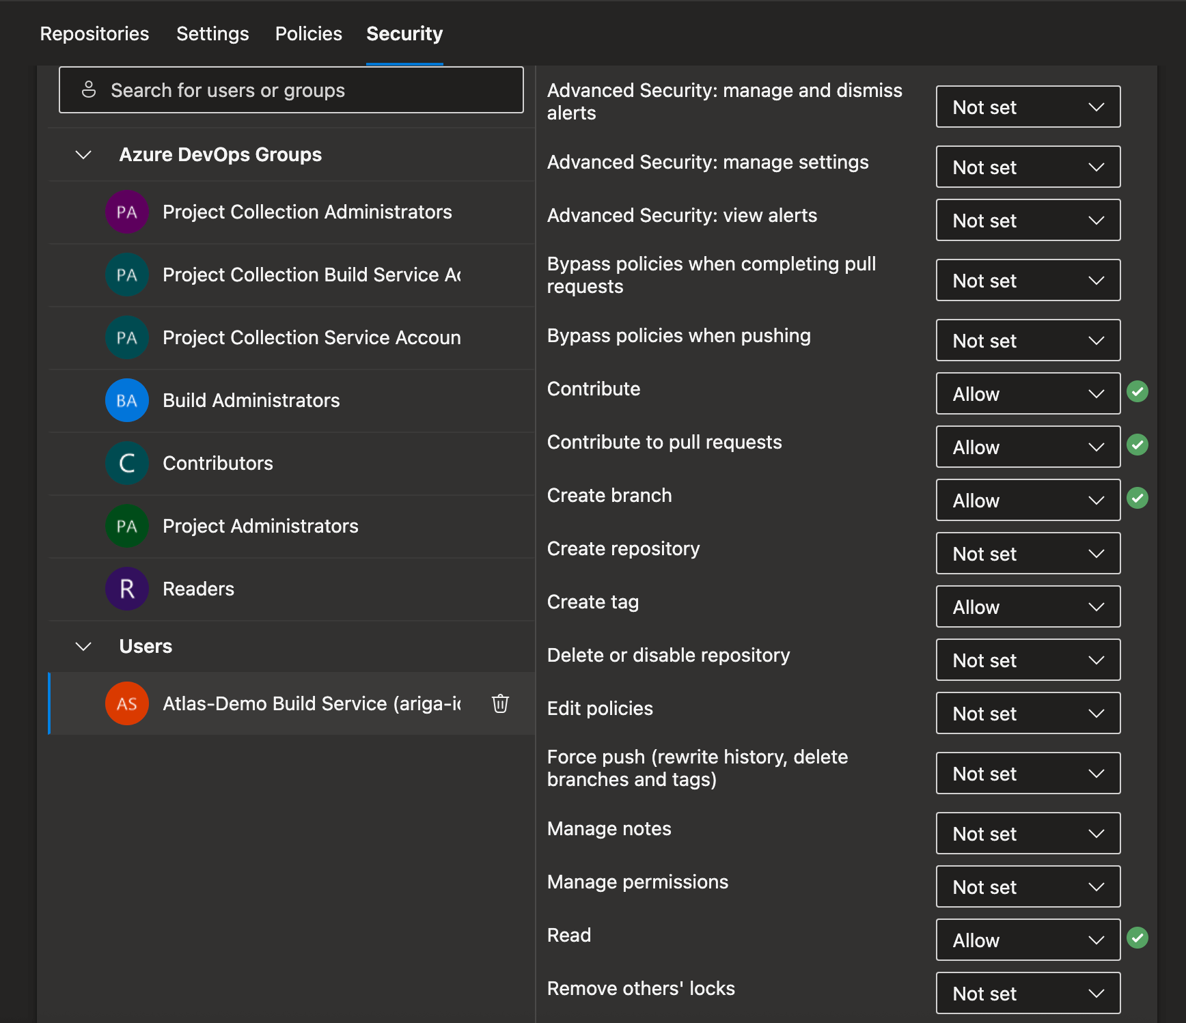Click the Project Administrators avatar icon
This screenshot has height=1023, width=1186.
tap(126, 526)
